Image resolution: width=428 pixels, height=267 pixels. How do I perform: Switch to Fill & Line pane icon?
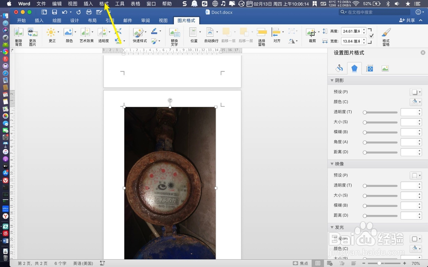click(x=339, y=68)
